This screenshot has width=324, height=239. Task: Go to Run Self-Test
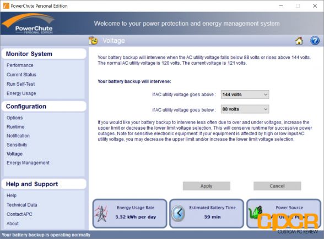tap(21, 84)
